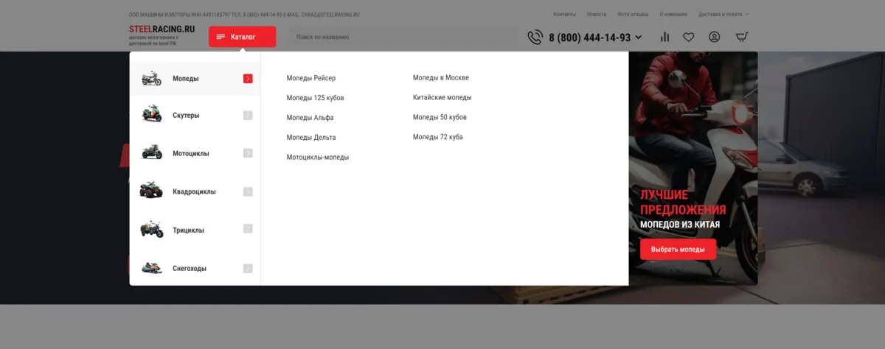Open the Мопеды Рейсер link
The height and width of the screenshot is (349, 885).
click(x=311, y=78)
